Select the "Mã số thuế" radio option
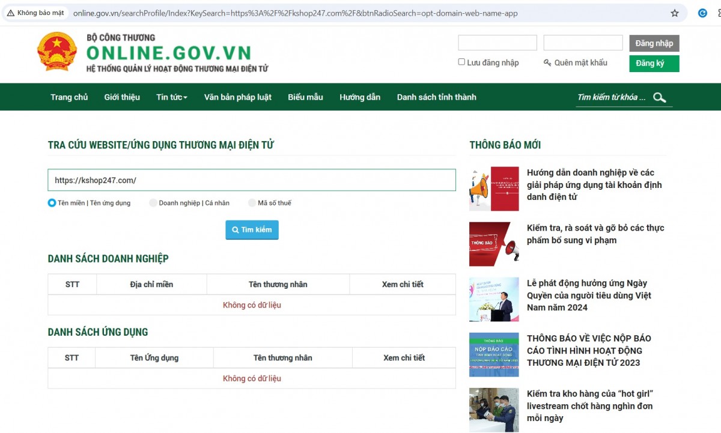 [x=252, y=203]
